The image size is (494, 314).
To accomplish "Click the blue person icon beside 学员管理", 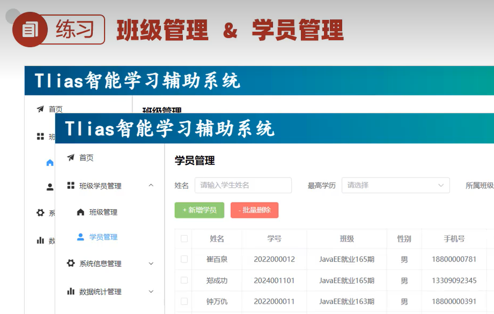I will pos(80,237).
